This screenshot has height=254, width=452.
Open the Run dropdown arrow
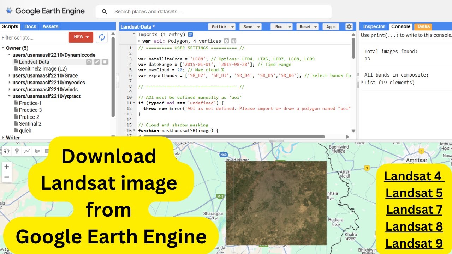[290, 27]
